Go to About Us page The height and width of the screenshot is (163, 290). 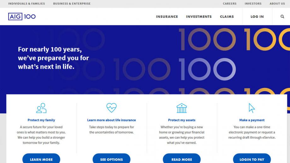[277, 4]
